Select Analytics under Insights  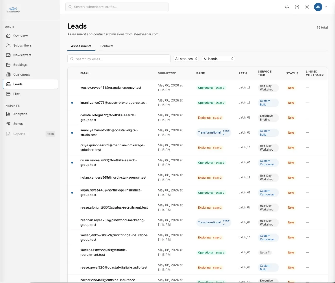click(30, 114)
